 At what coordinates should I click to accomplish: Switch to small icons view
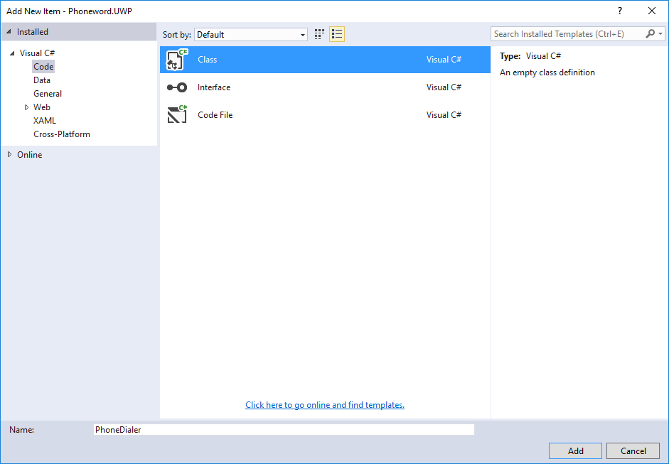click(x=320, y=34)
